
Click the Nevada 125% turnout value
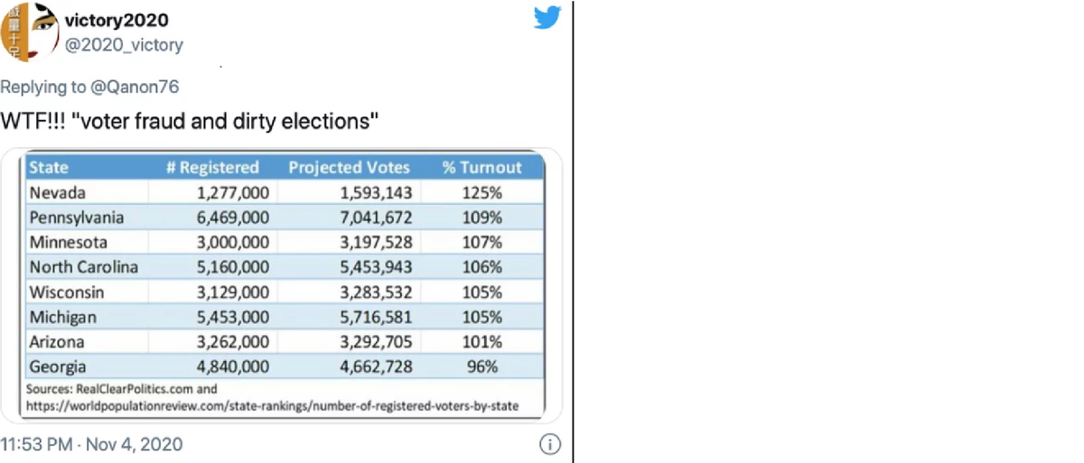(x=483, y=192)
